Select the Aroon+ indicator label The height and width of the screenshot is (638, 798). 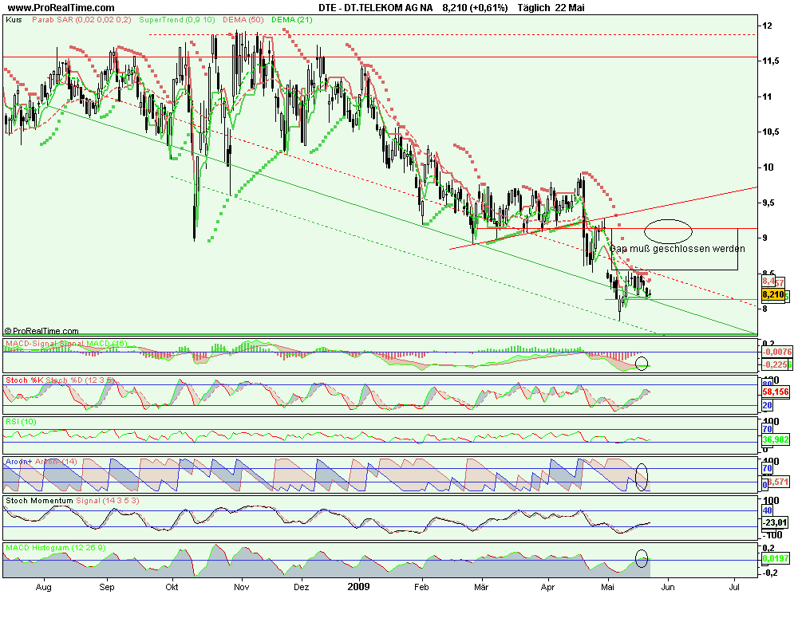tap(20, 463)
